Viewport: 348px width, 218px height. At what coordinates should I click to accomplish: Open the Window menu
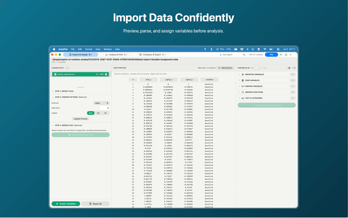tap(108, 49)
